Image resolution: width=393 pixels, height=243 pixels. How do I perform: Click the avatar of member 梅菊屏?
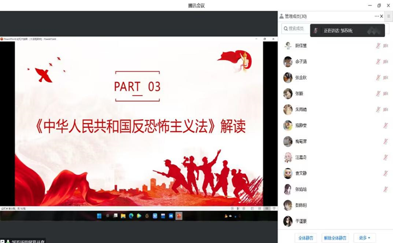tap(288, 142)
